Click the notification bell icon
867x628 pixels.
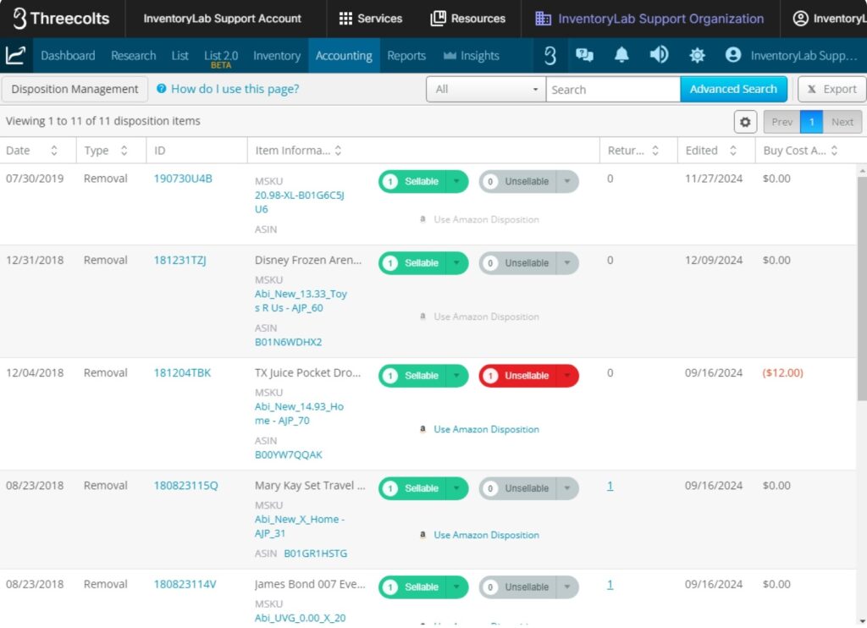coord(621,56)
